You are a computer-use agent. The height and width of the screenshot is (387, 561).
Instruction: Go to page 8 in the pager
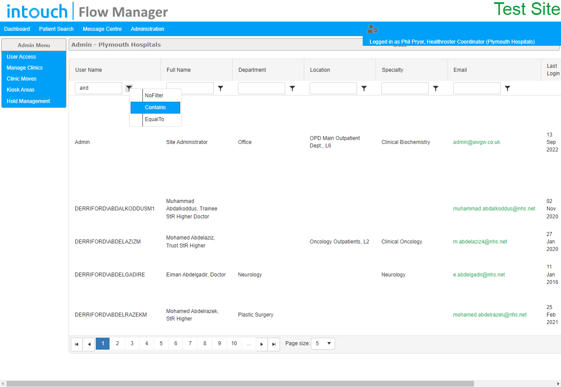204,343
